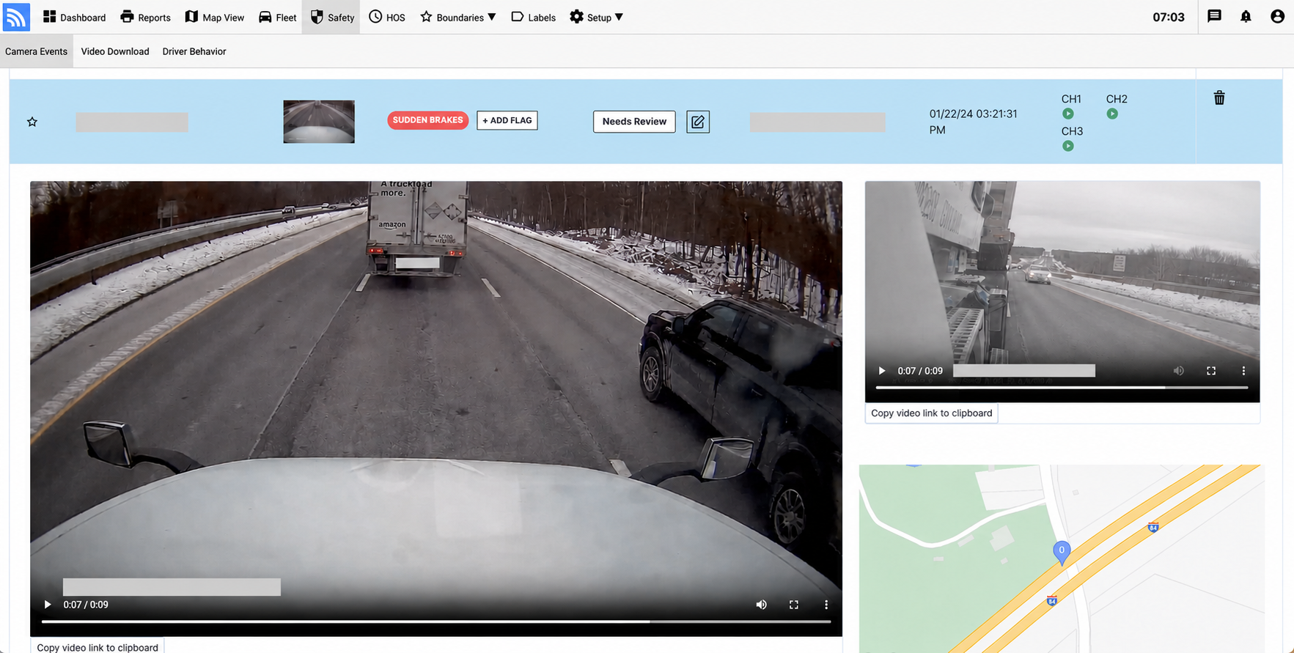Edit the event review notes
Viewport: 1294px width, 653px height.
pos(698,122)
